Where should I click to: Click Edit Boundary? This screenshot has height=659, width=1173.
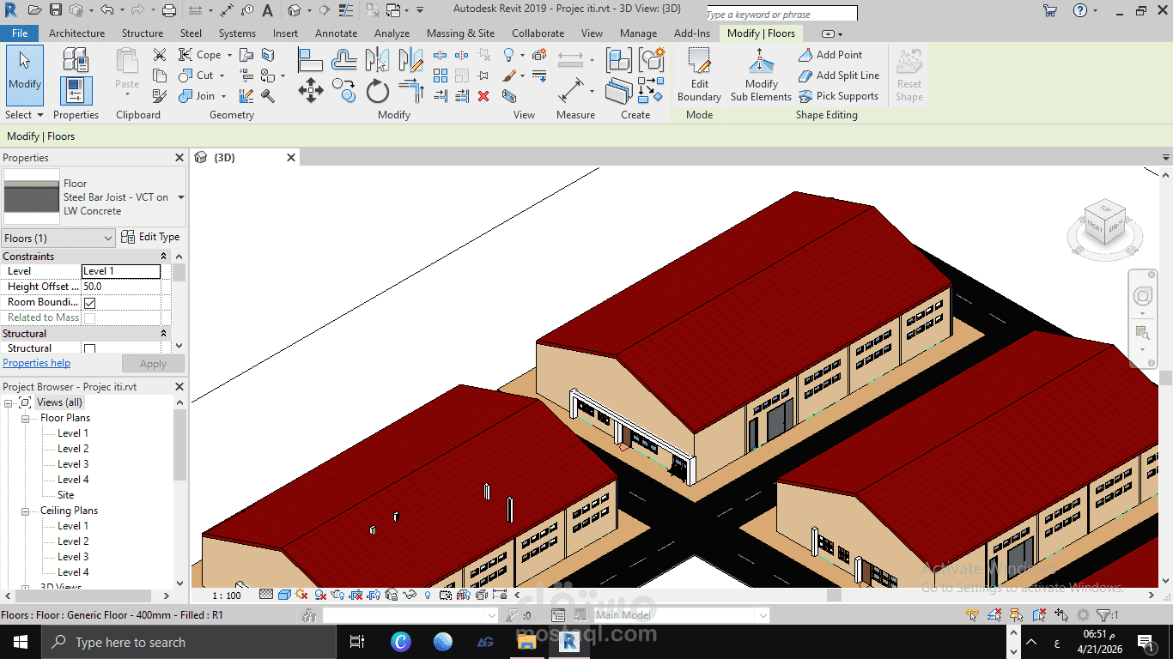pyautogui.click(x=699, y=75)
